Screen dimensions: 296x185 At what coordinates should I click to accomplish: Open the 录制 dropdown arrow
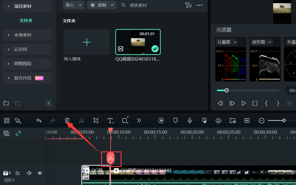click(x=112, y=5)
